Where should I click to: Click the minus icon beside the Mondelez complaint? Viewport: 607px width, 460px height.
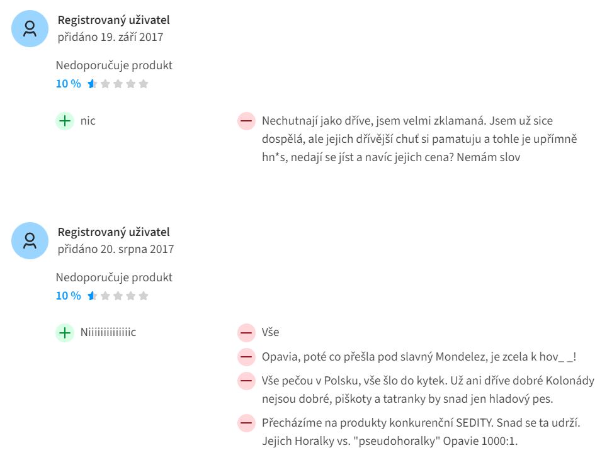[246, 357]
